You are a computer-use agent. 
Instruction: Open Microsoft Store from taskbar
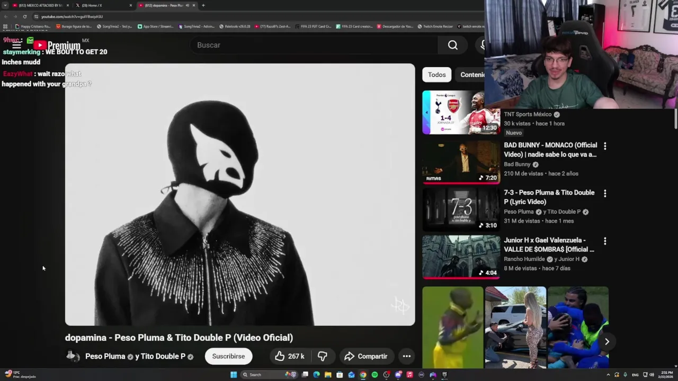coord(340,375)
